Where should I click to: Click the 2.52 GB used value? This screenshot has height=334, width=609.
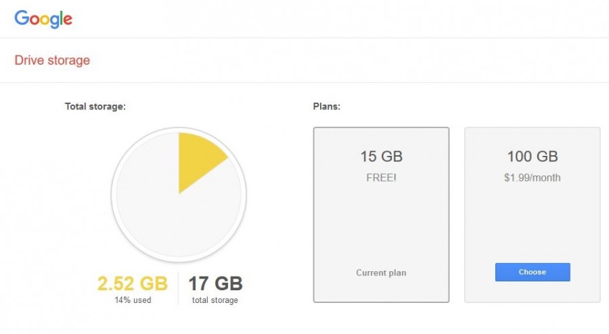133,283
